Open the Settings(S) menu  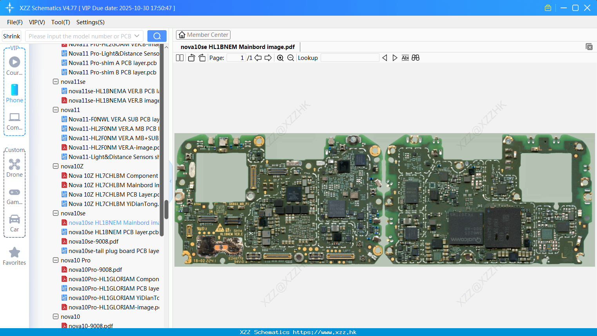(91, 22)
